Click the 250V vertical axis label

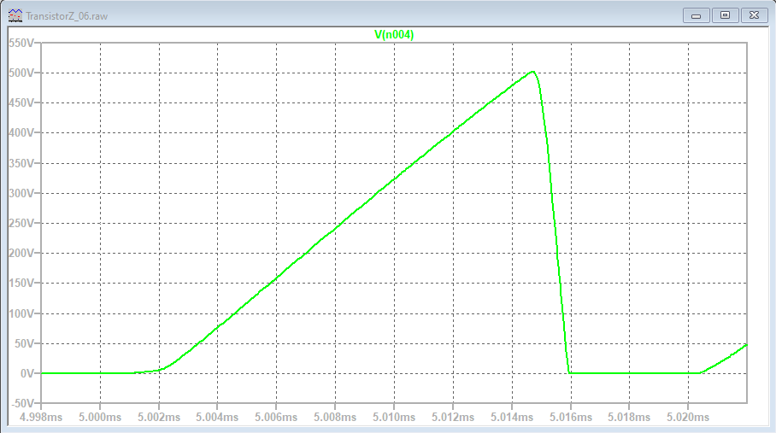pos(22,224)
